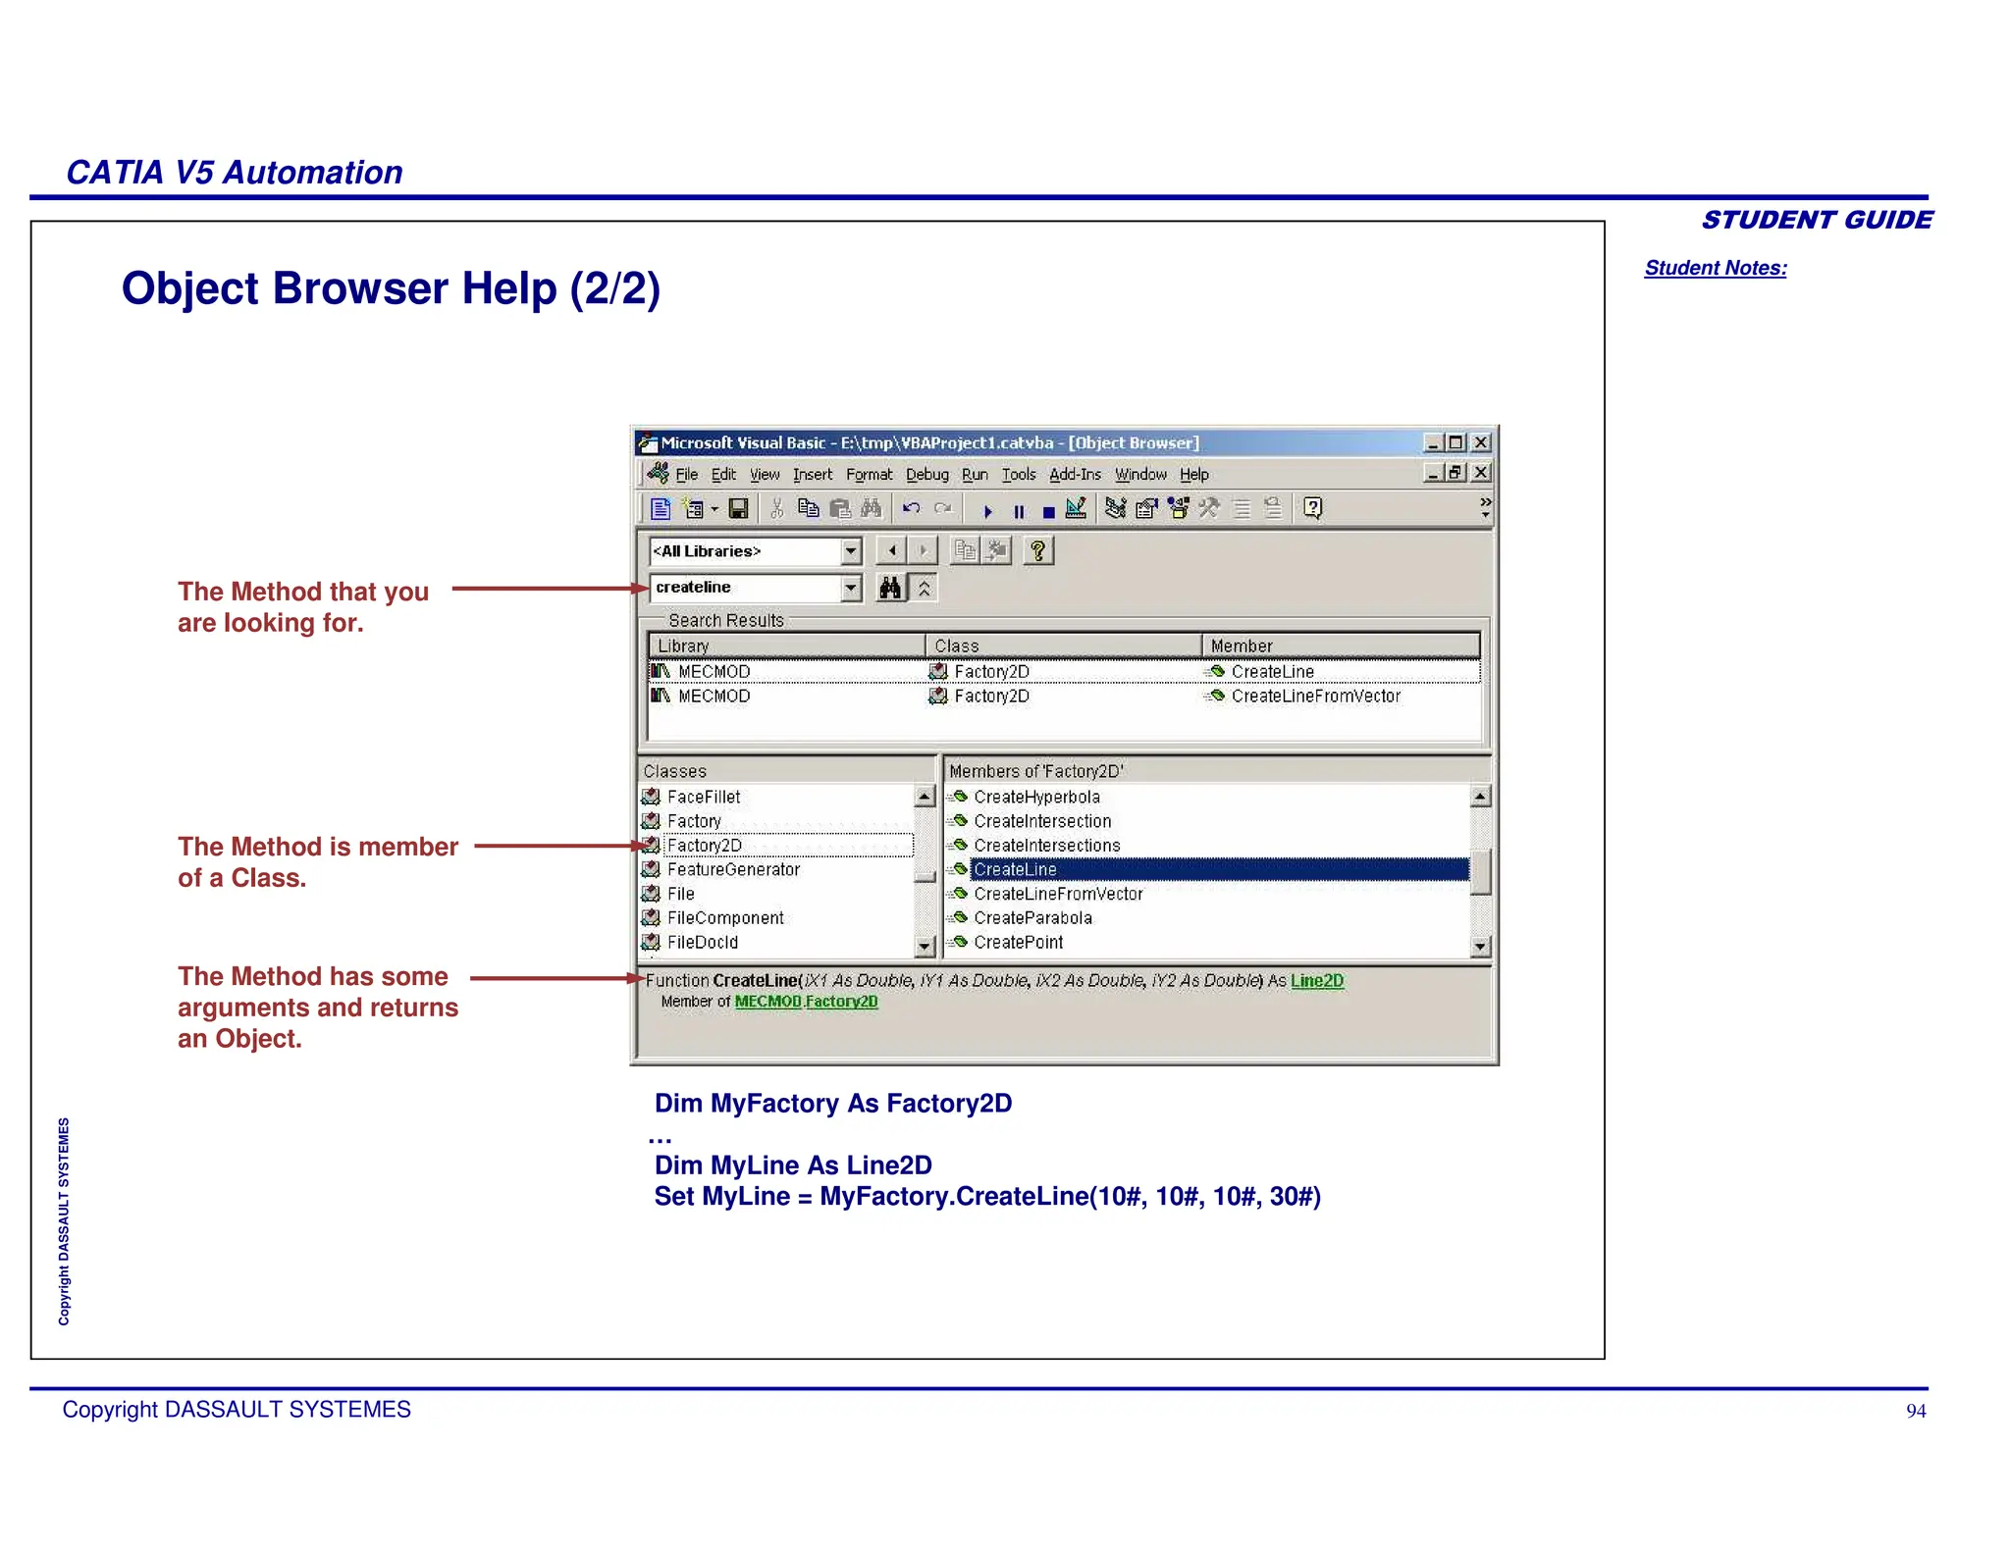Click Classes list scrollbar down arrow
2010x1552 pixels.
[x=924, y=946]
